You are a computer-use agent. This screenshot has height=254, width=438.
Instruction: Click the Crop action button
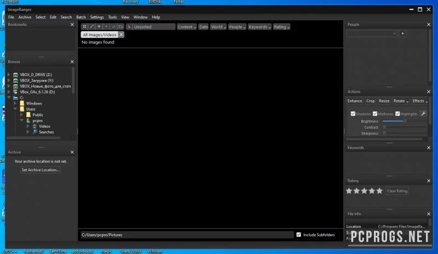pyautogui.click(x=371, y=101)
